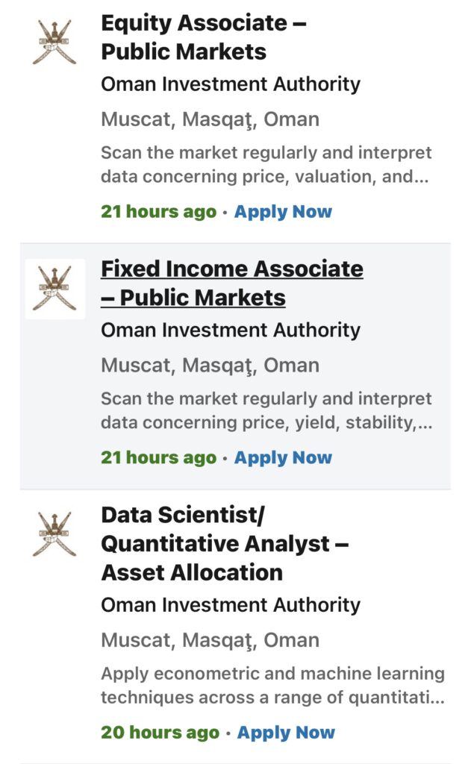
Task: Select Oman Investment Authority under Equity Associate
Action: (x=231, y=84)
